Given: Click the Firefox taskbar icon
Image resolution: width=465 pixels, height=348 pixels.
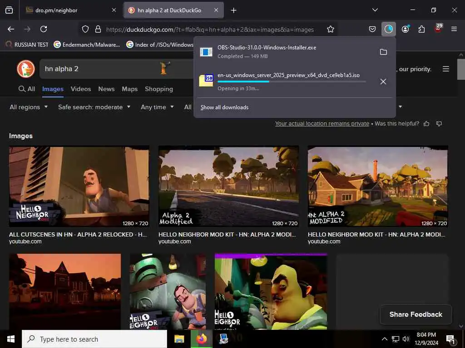Looking at the screenshot, I should pos(201,339).
